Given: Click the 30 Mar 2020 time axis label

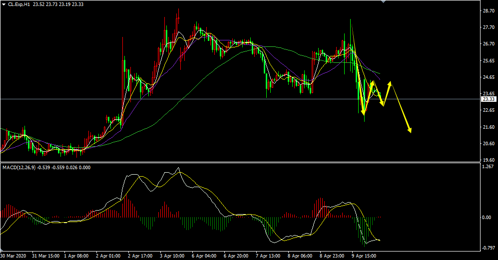Looking at the screenshot, I should [13, 256].
